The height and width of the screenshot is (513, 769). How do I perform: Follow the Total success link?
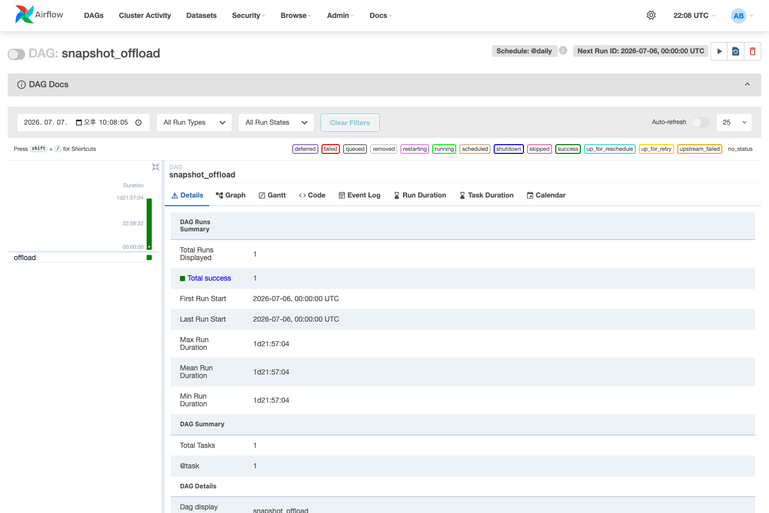[209, 279]
